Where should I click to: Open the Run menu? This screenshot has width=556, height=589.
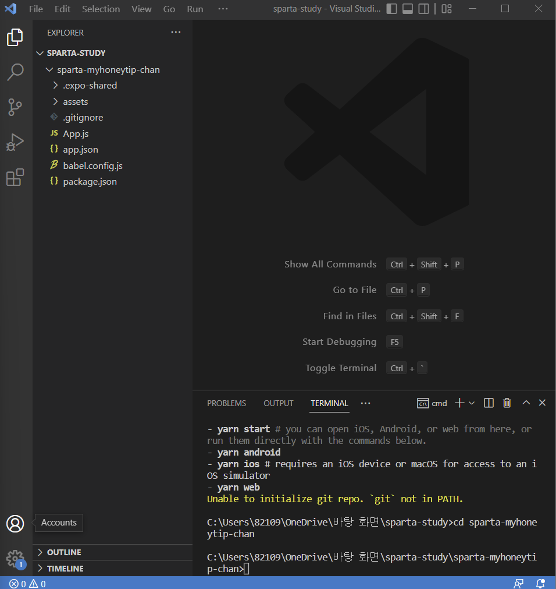pyautogui.click(x=195, y=9)
